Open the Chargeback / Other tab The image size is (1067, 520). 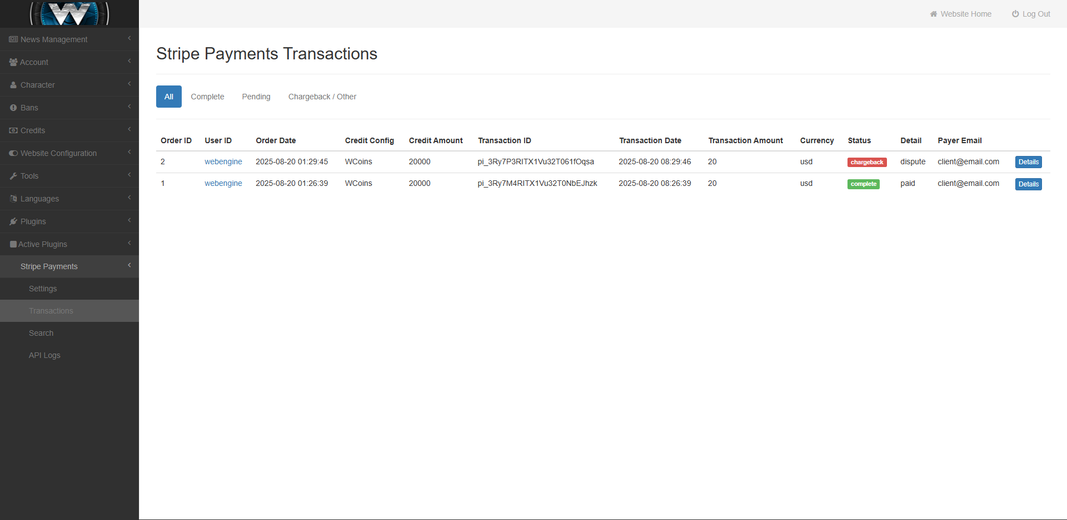[322, 97]
